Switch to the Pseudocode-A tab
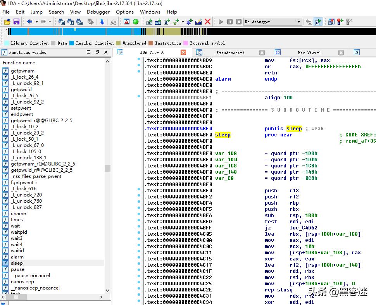 [x=230, y=53]
